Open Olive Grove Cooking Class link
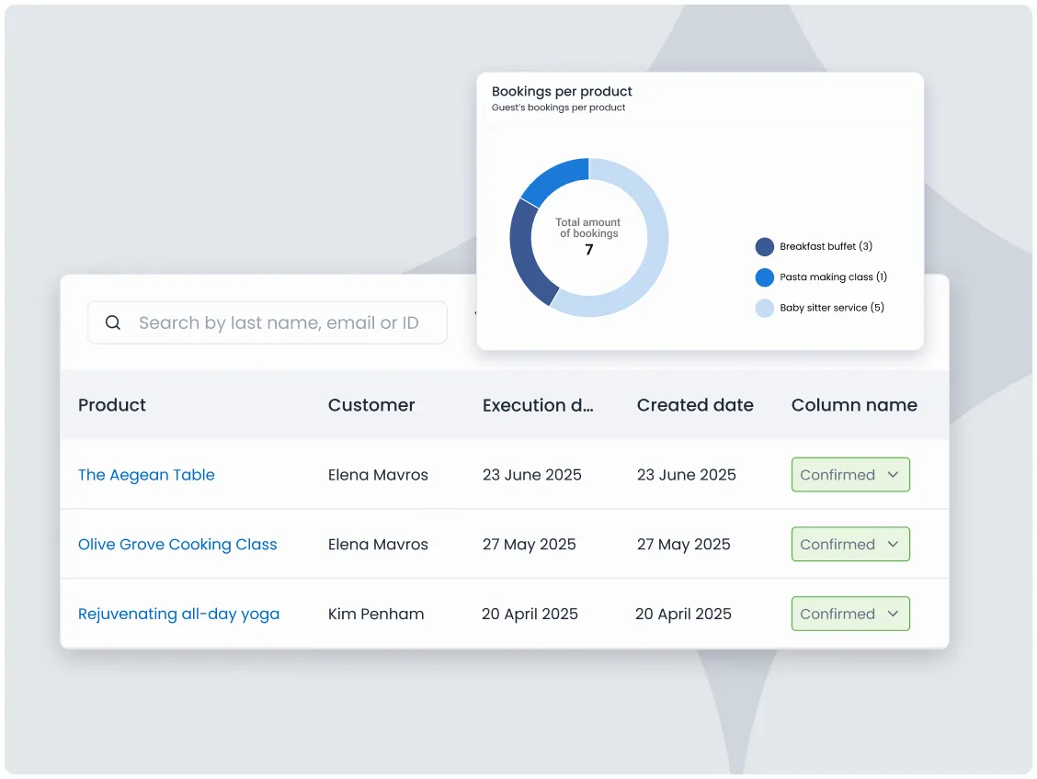 tap(177, 545)
